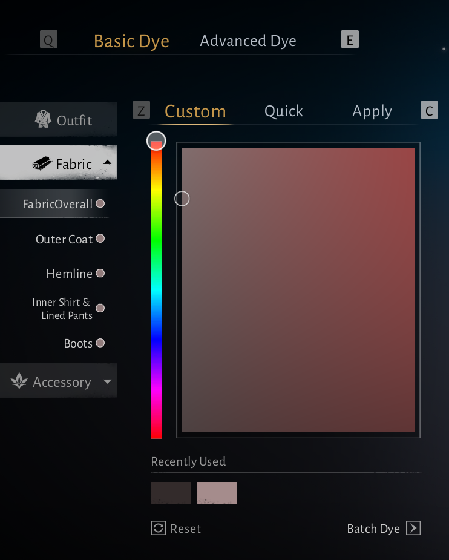Image resolution: width=449 pixels, height=560 pixels.
Task: Select the Custom color tab
Action: 195,111
